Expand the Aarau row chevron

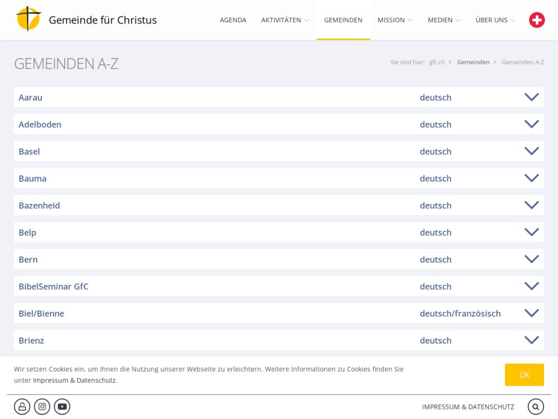click(531, 97)
